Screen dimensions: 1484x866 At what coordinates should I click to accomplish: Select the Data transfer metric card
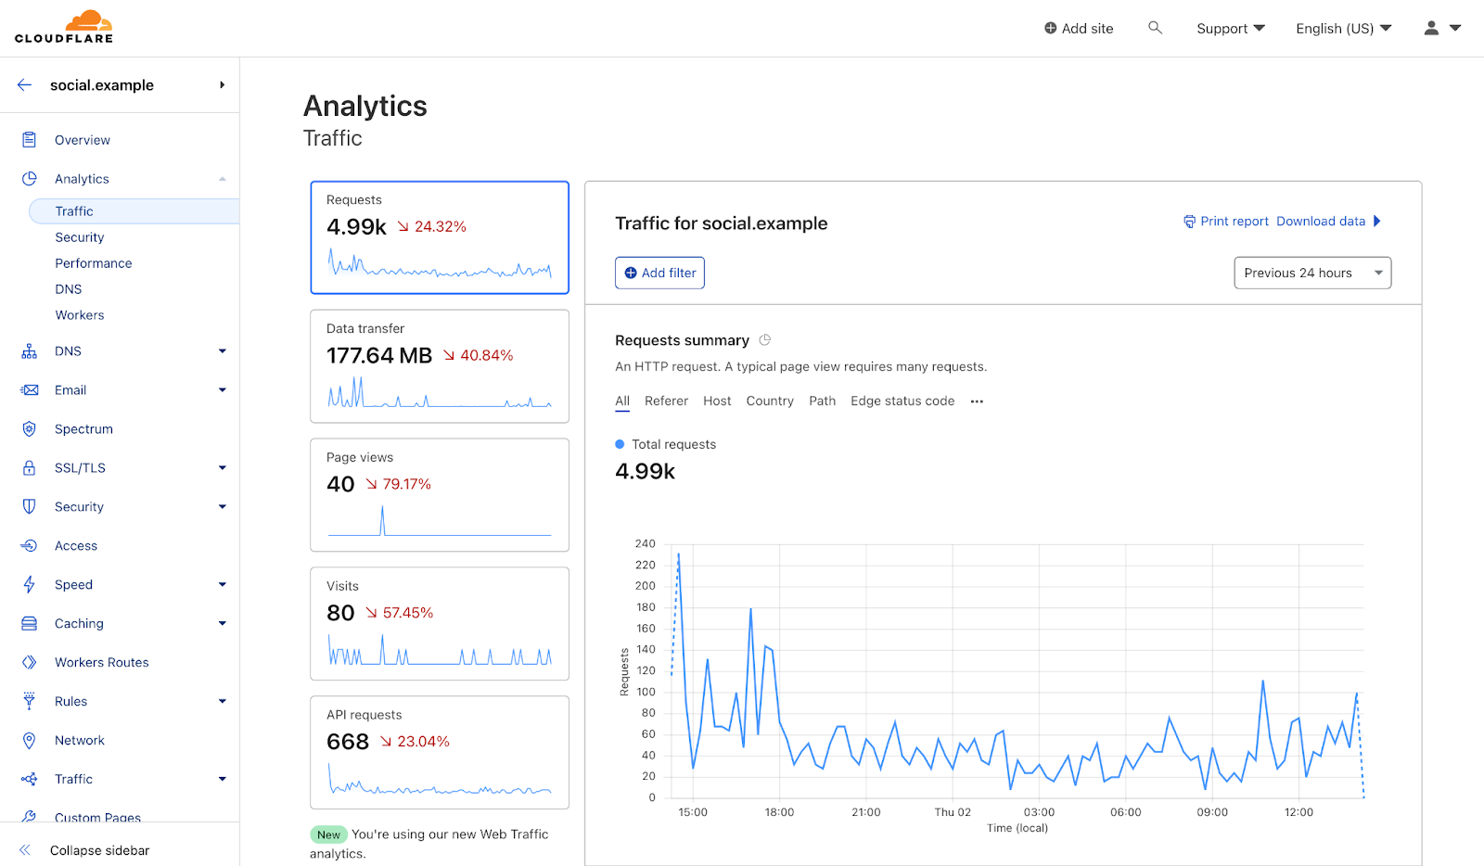pyautogui.click(x=440, y=366)
